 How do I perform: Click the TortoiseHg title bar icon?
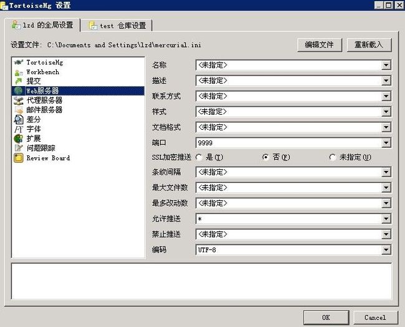tap(4, 5)
